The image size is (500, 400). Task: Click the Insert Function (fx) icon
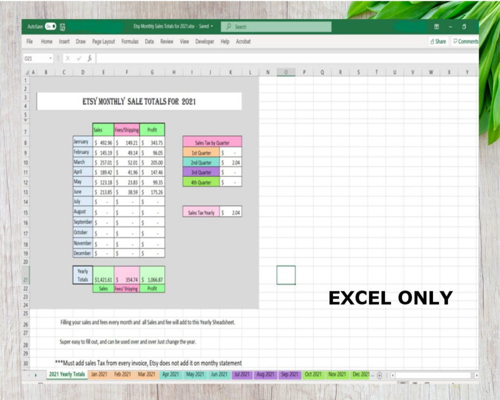pyautogui.click(x=89, y=58)
